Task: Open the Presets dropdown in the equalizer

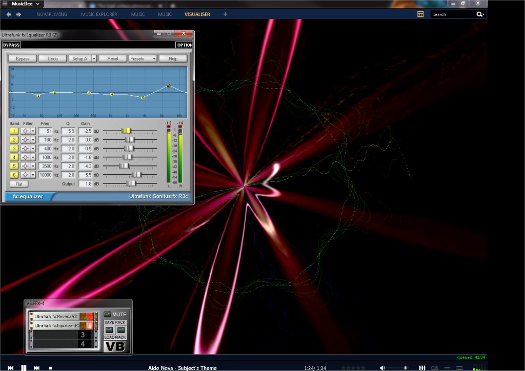Action: point(143,58)
